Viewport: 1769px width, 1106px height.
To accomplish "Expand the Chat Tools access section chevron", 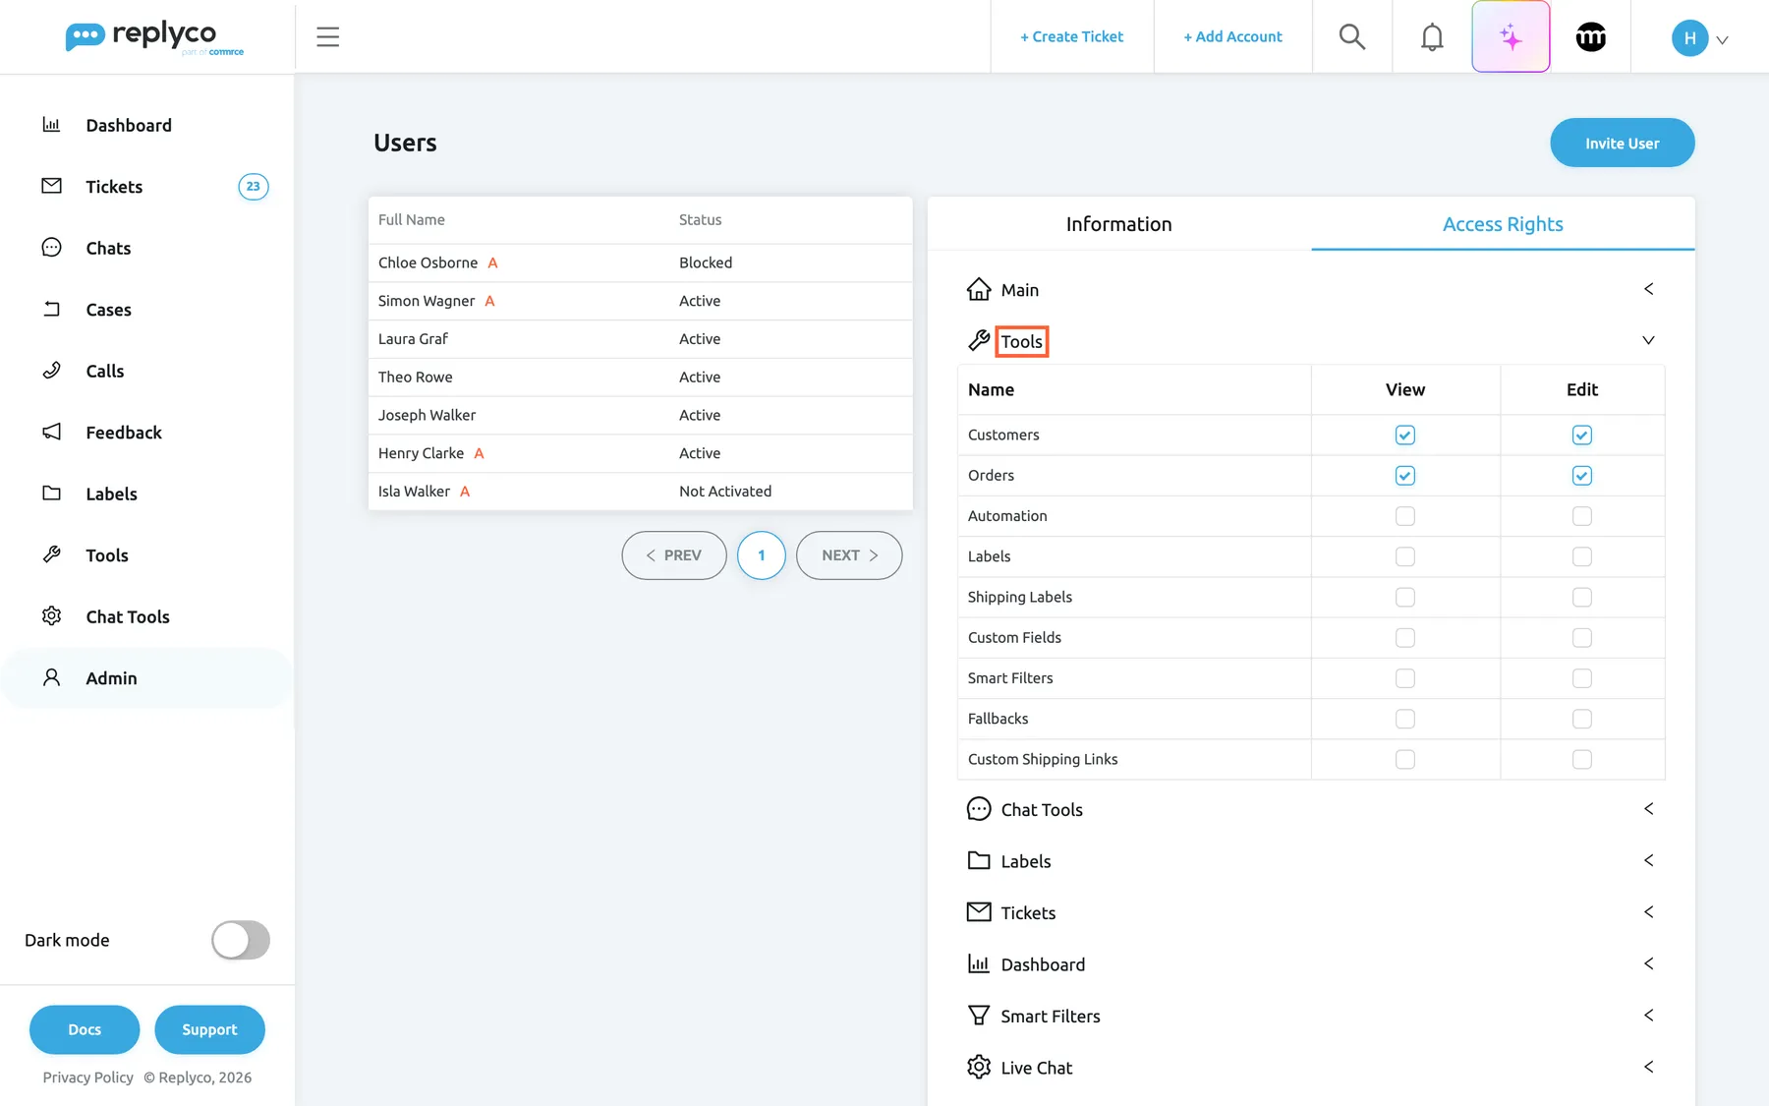I will click(x=1648, y=808).
